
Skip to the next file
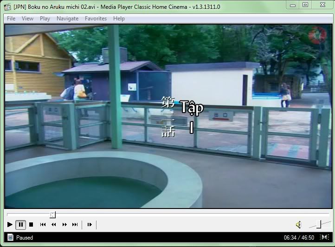coord(75,225)
